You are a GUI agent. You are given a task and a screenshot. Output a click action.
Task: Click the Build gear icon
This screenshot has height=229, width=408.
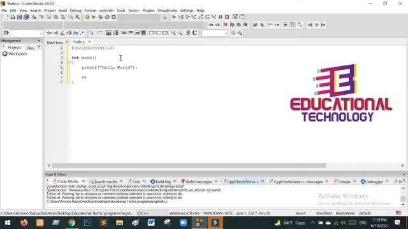(x=87, y=17)
